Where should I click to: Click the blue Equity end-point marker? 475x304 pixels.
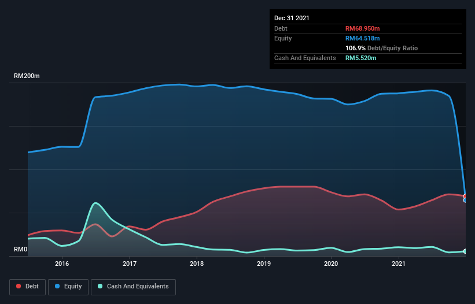(x=465, y=200)
